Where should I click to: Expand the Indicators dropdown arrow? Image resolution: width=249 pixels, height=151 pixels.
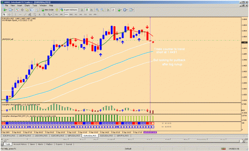(121, 10)
